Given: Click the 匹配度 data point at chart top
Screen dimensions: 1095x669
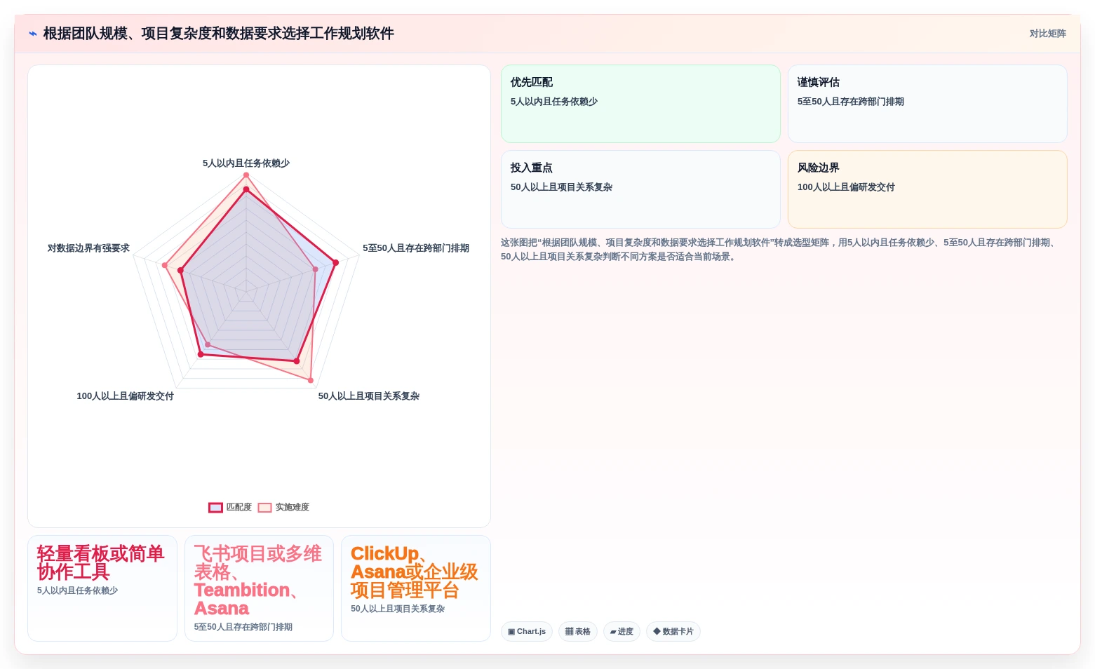Looking at the screenshot, I should (x=246, y=189).
